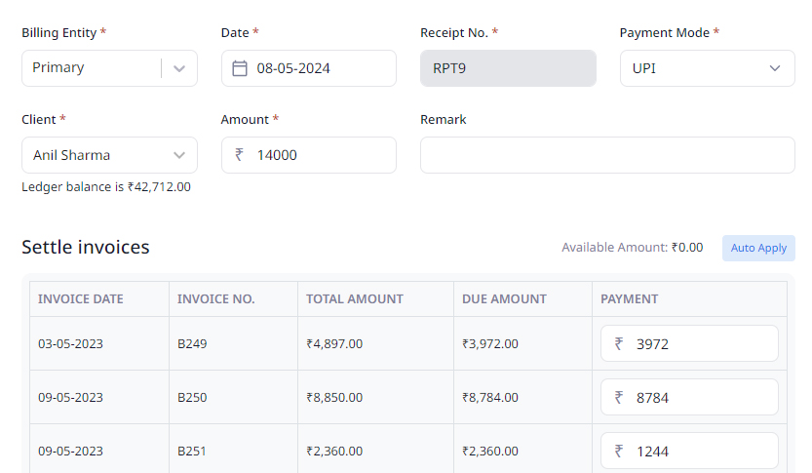The image size is (812, 473).
Task: Click INVOICE DATE column header
Action: click(x=80, y=299)
